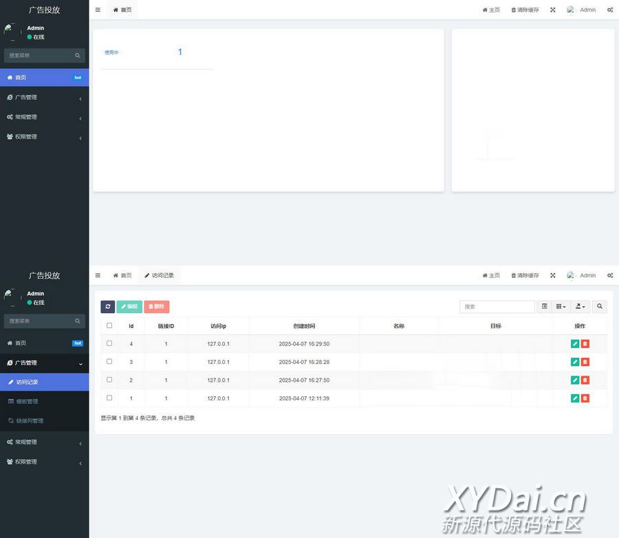Select the checkbox for row Id 1
619x538 pixels.
click(x=109, y=398)
